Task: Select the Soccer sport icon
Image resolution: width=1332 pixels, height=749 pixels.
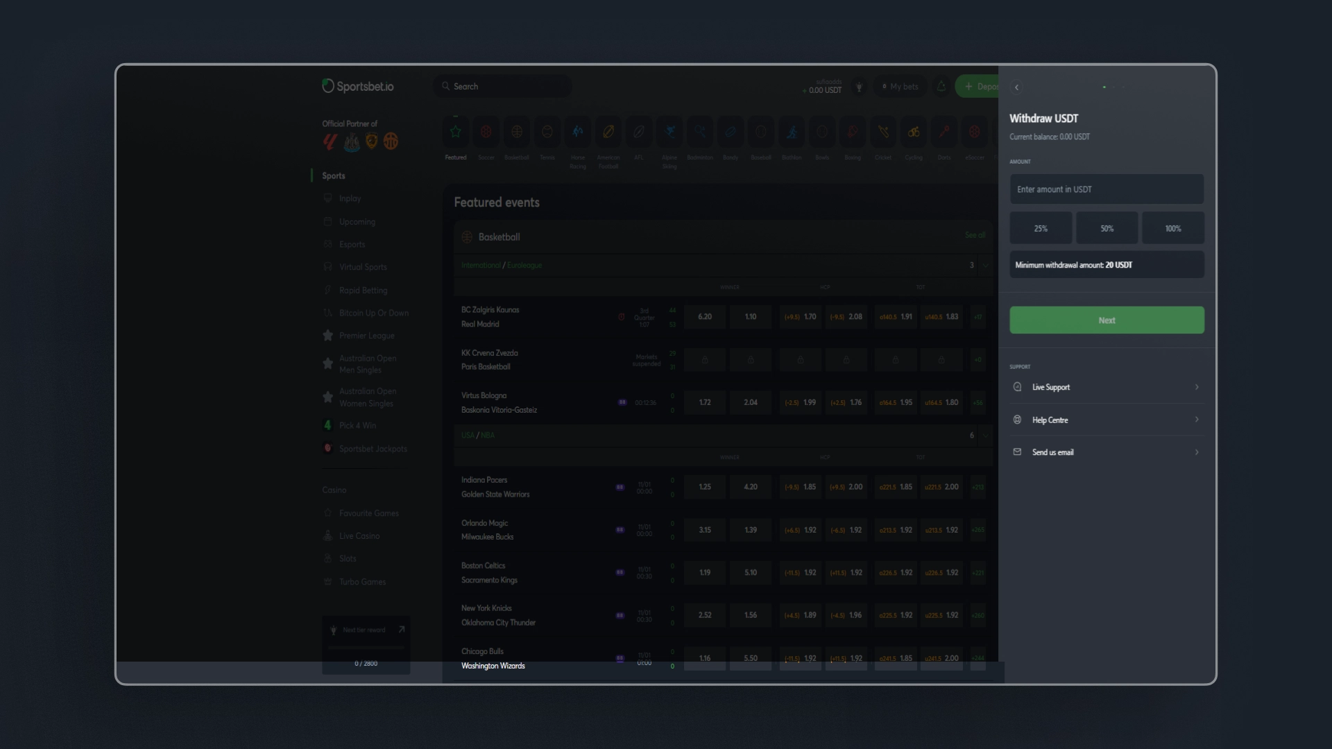Action: 486,132
